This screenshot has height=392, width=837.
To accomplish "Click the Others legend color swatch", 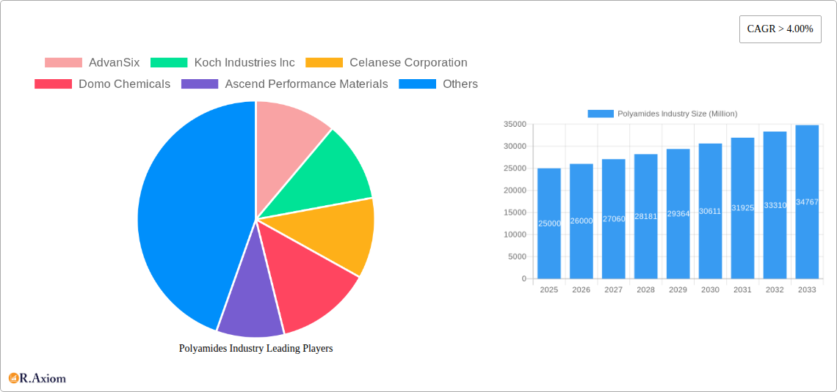I will pyautogui.click(x=418, y=84).
